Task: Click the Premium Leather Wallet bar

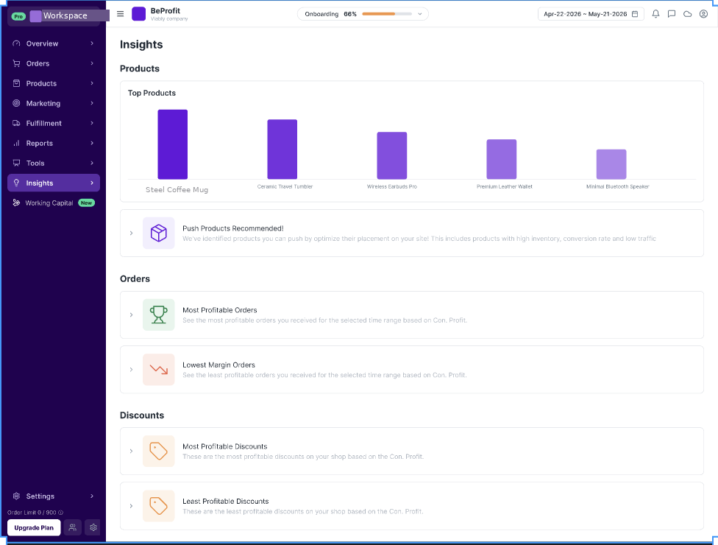Action: [502, 159]
